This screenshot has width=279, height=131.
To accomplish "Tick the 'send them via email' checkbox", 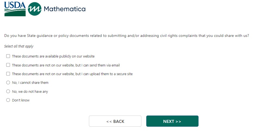I will (8, 65).
